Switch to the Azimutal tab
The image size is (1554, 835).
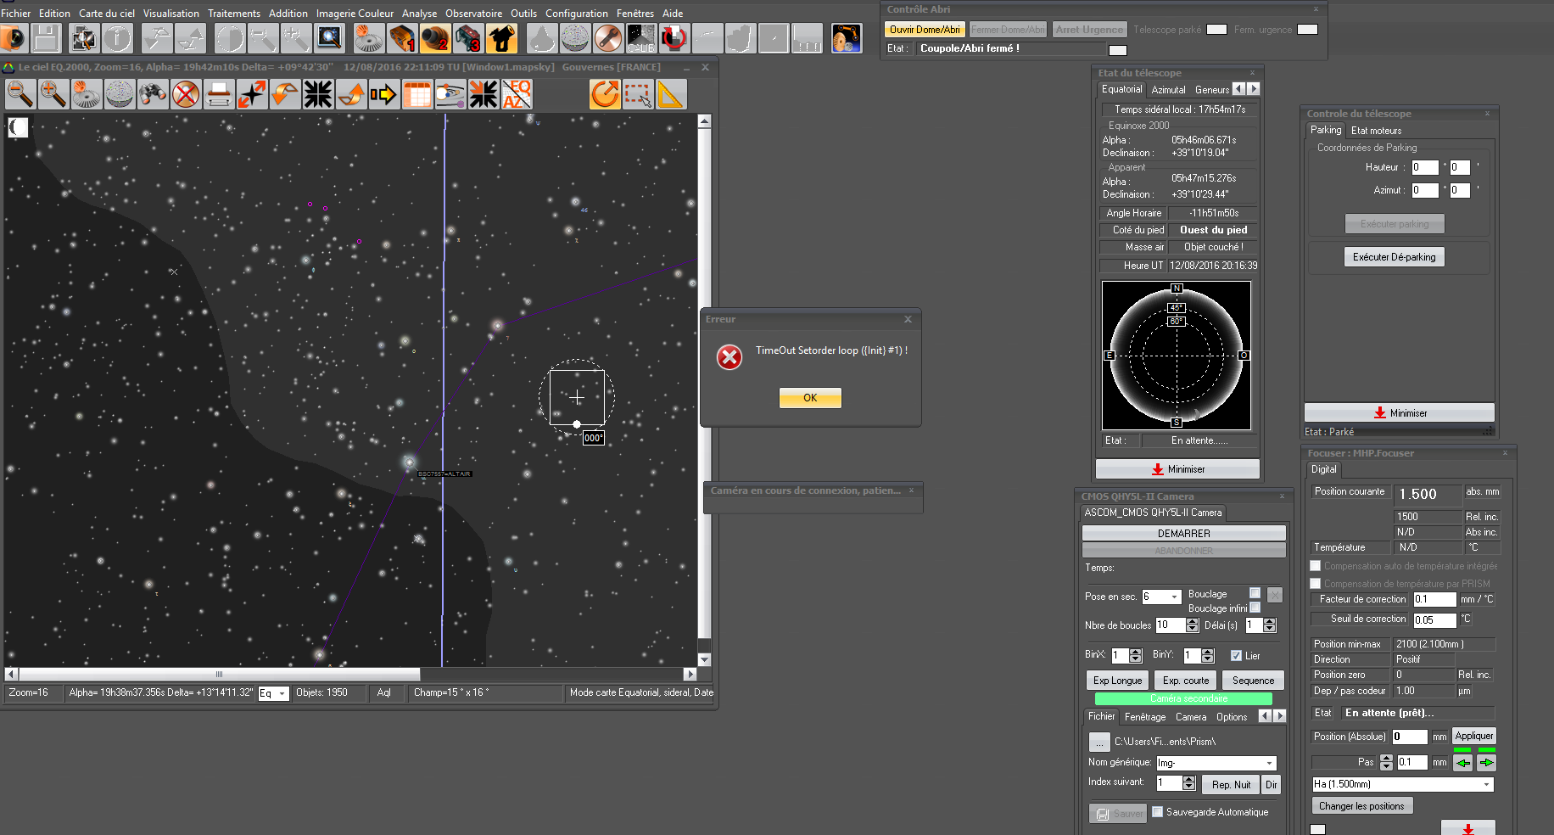tap(1168, 90)
